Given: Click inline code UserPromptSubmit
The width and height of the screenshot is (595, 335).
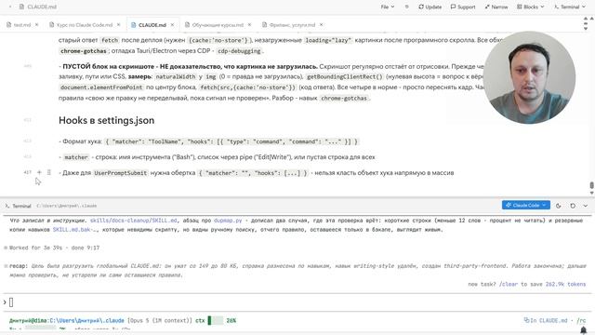Looking at the screenshot, I should (x=120, y=173).
